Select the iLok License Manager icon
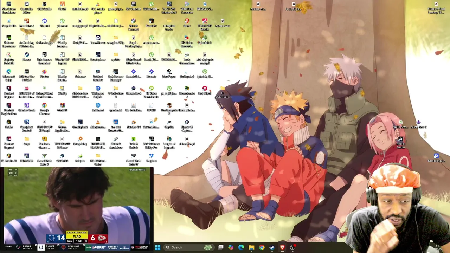 [116, 76]
